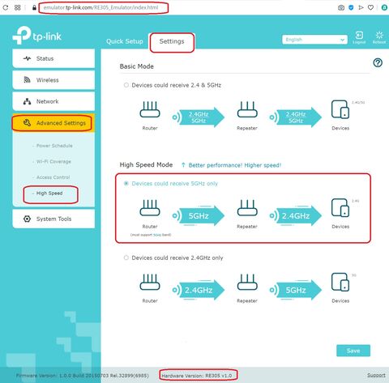Switch to the Quick Setup tab
This screenshot has height=383, width=389.
tap(125, 41)
